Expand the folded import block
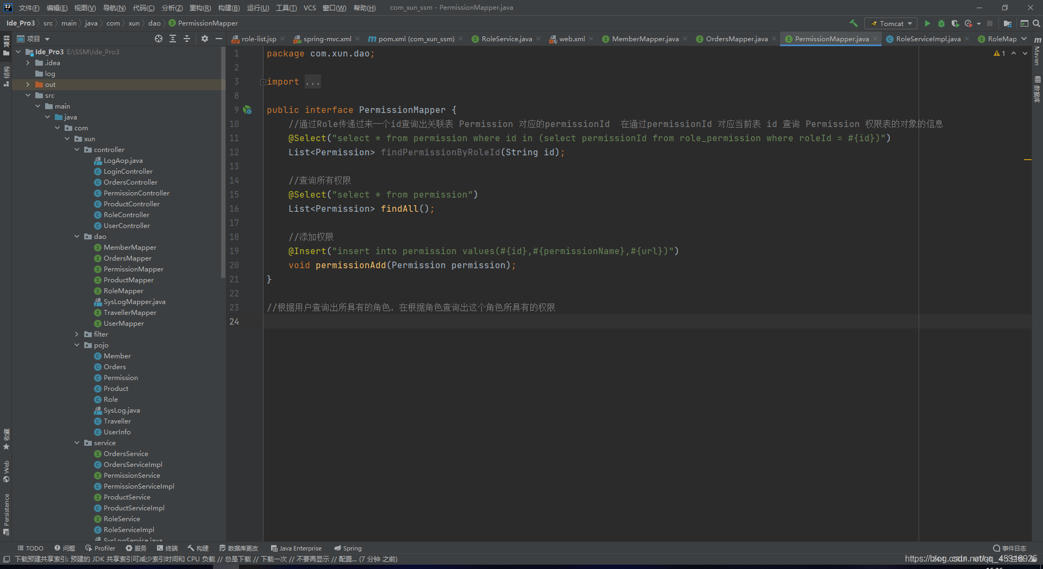 pyautogui.click(x=263, y=82)
